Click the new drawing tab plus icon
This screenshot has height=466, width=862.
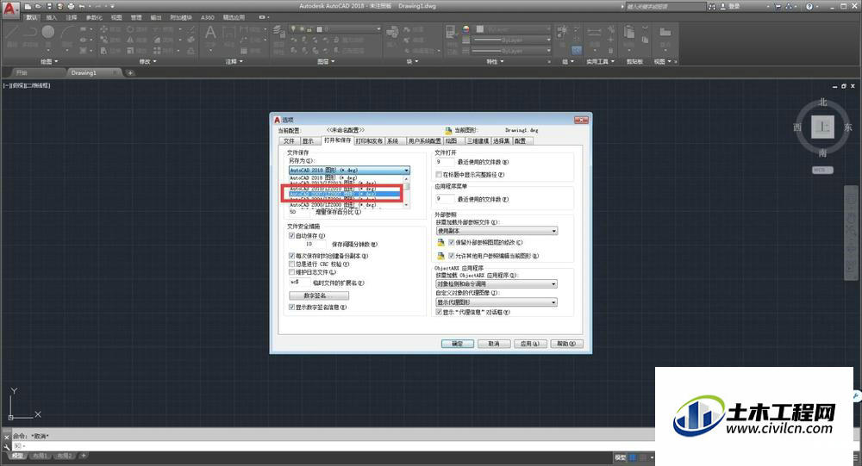[130, 72]
